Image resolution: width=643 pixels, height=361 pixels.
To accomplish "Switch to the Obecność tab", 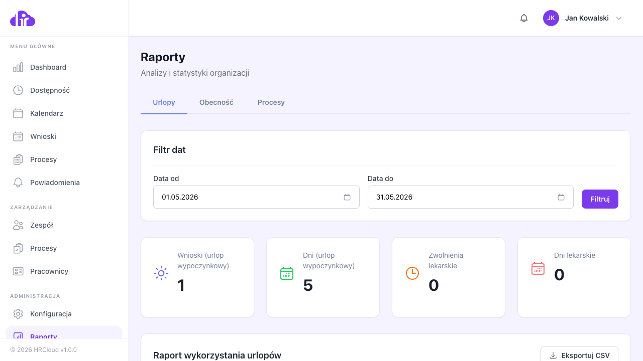I will [x=217, y=102].
